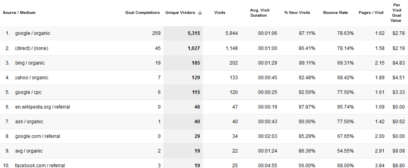Sort by Goal Completions column header

pos(142,13)
